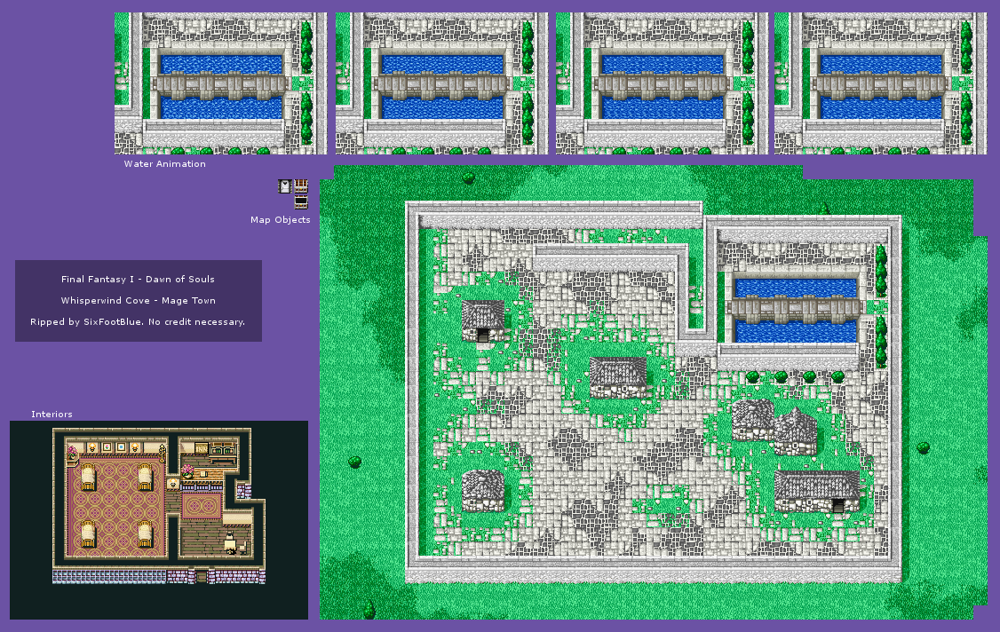Click the long house with door in southeast

tap(817, 492)
